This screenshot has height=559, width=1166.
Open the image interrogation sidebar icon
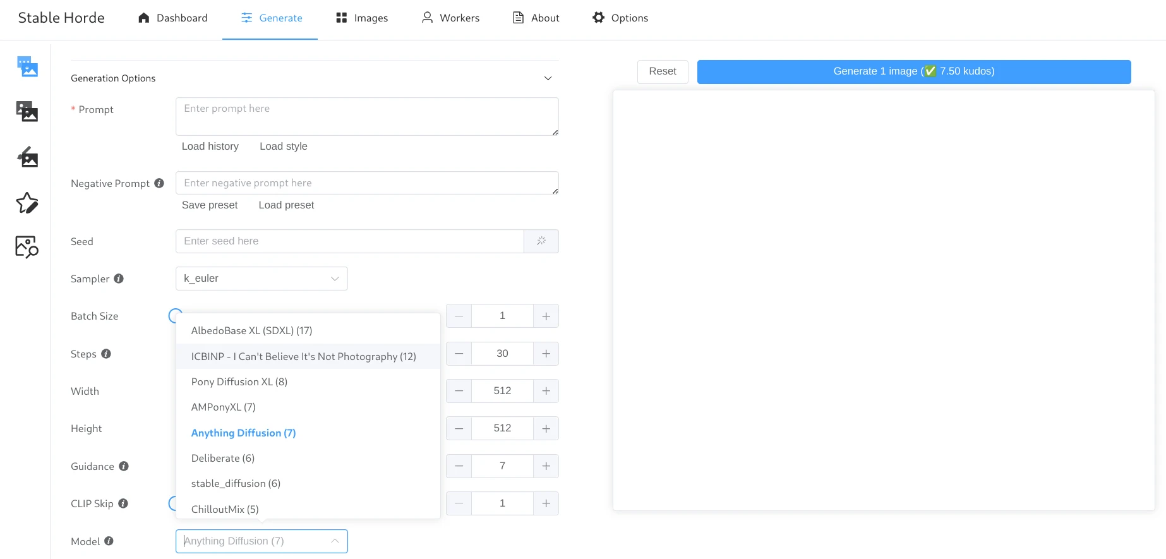27,247
